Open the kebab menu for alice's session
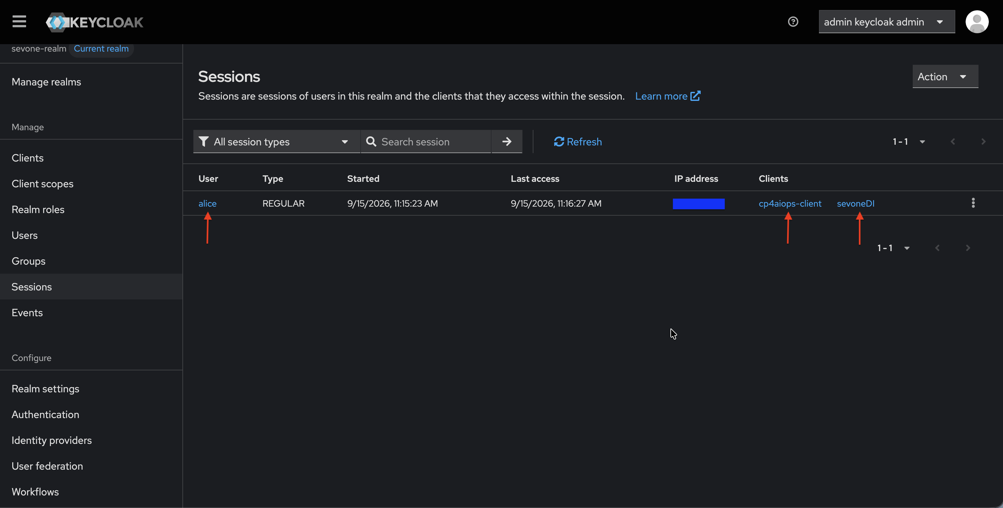Viewport: 1003px width, 508px height. [x=973, y=203]
